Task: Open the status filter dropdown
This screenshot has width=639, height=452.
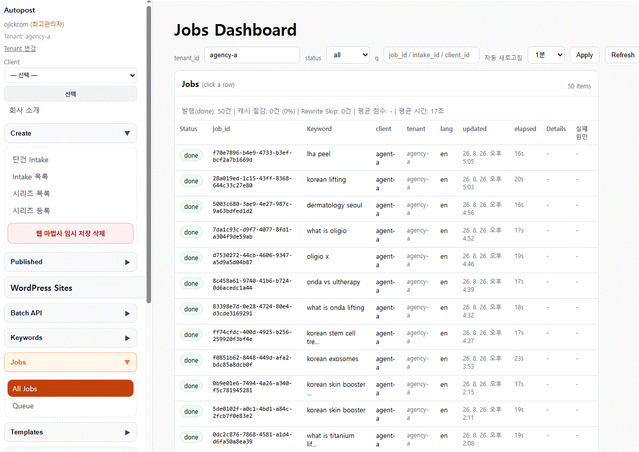Action: click(348, 55)
